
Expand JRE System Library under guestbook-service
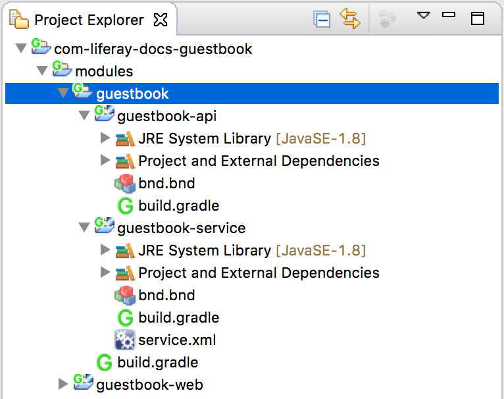[x=105, y=250]
